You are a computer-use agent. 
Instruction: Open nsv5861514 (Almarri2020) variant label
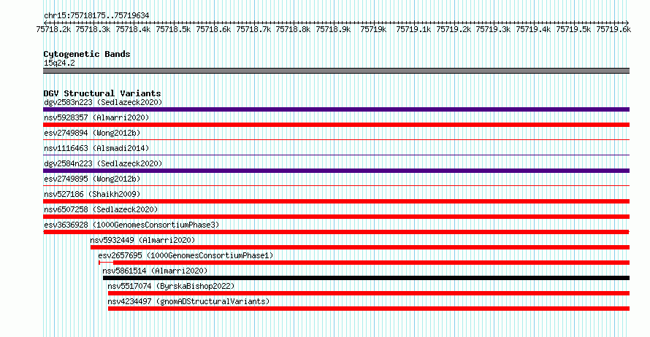pos(155,271)
